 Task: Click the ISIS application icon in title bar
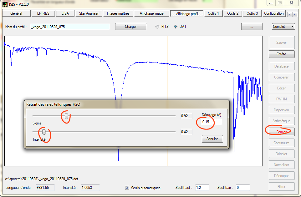tap(5, 4)
